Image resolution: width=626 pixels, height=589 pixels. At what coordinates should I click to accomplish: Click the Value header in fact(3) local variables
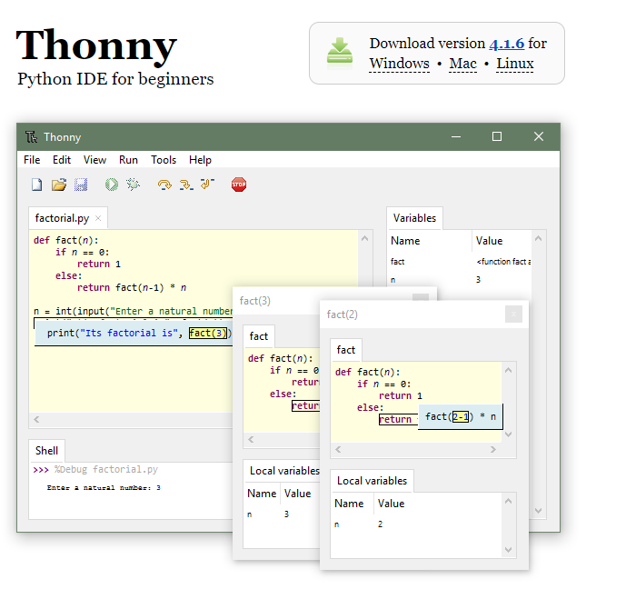302,494
